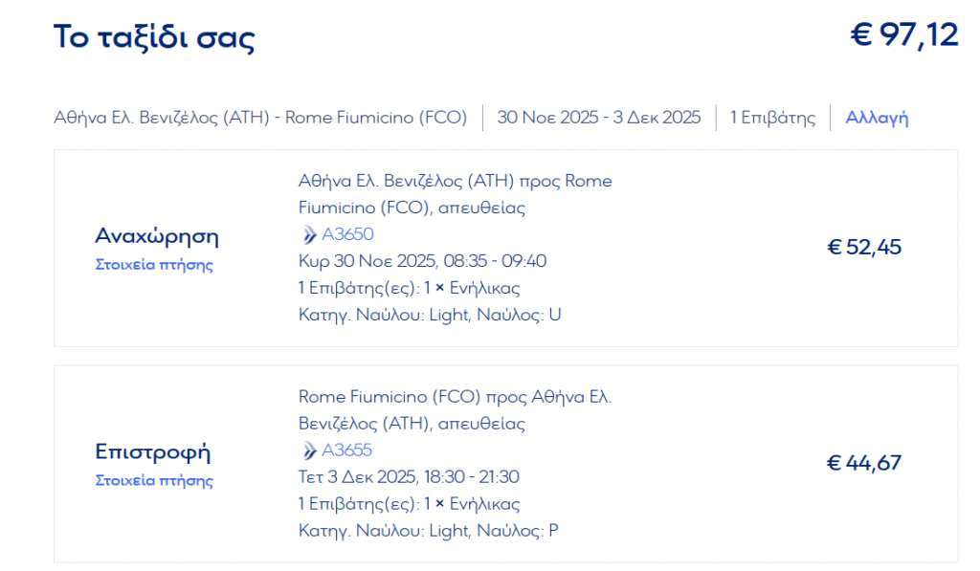Click the Κυρ 30 Νοε 2025, 08:35 - 09:40 line
980x571 pixels.
(422, 261)
